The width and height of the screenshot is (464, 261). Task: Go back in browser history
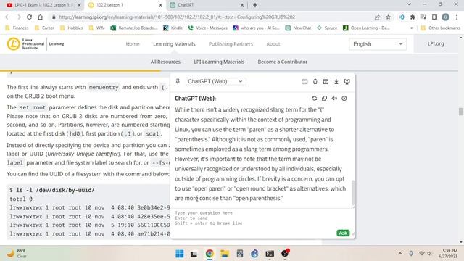[x=8, y=17]
